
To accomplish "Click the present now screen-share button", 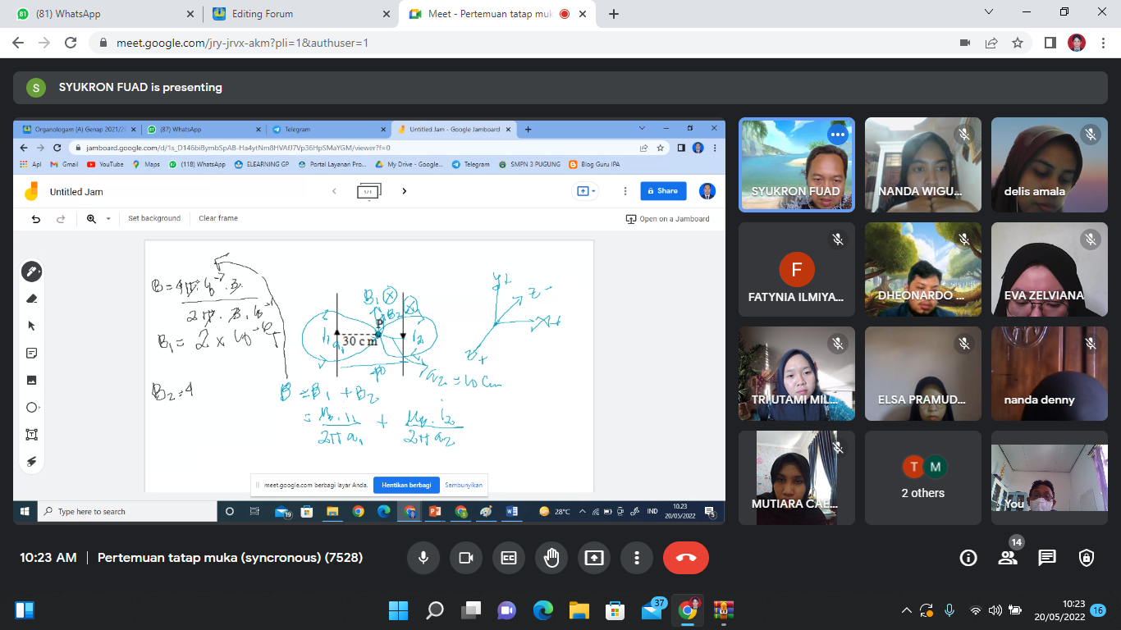I will (x=593, y=558).
